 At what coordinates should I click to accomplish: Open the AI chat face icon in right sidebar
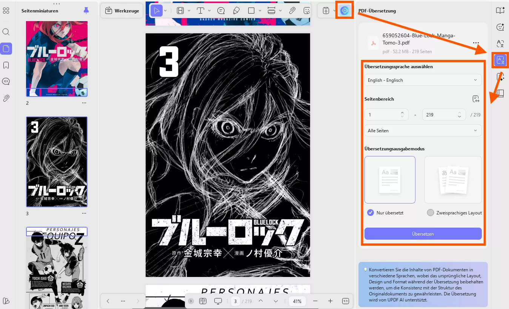[500, 27]
